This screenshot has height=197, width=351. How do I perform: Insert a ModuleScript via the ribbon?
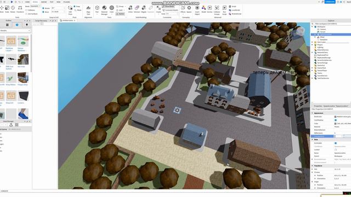[235, 14]
